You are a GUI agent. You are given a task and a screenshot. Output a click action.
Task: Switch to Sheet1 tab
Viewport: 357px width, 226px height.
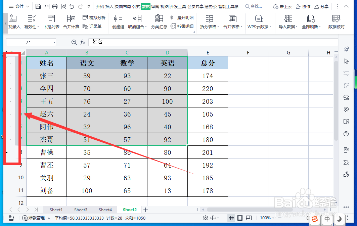pos(56,210)
